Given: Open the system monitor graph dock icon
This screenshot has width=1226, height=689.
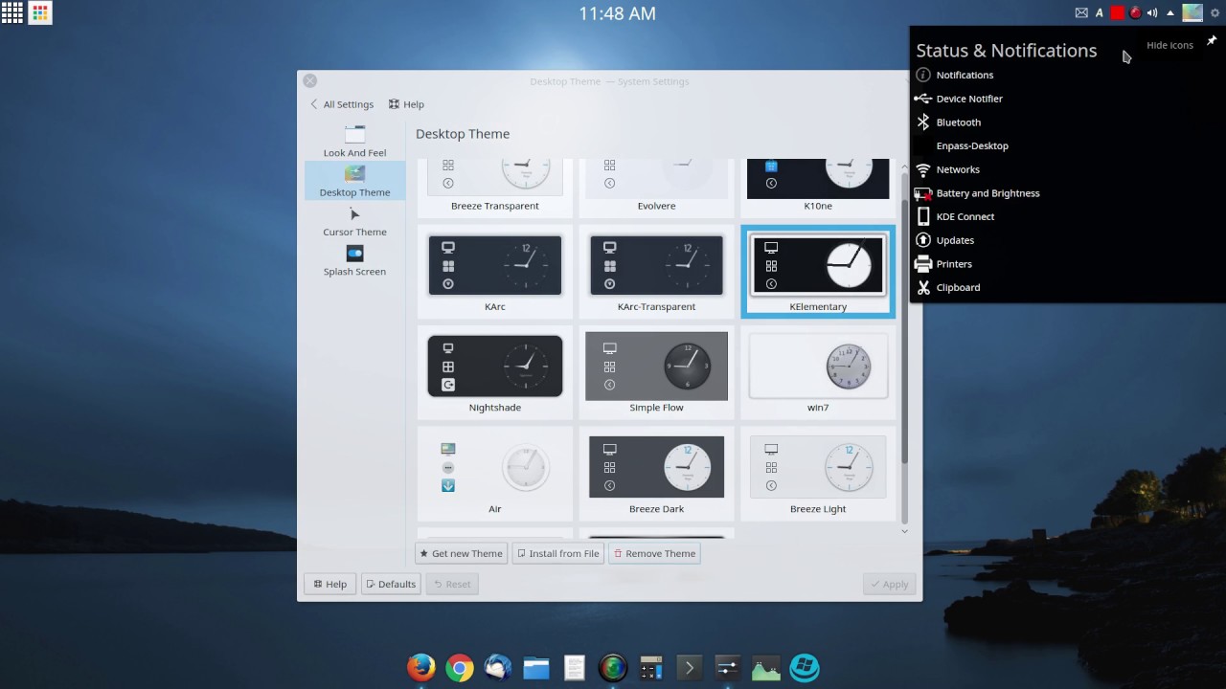Looking at the screenshot, I should click(766, 667).
